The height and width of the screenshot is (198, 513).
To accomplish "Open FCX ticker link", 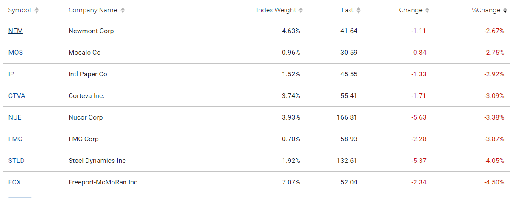I will (x=14, y=182).
